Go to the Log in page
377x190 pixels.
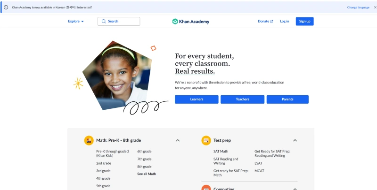click(285, 21)
